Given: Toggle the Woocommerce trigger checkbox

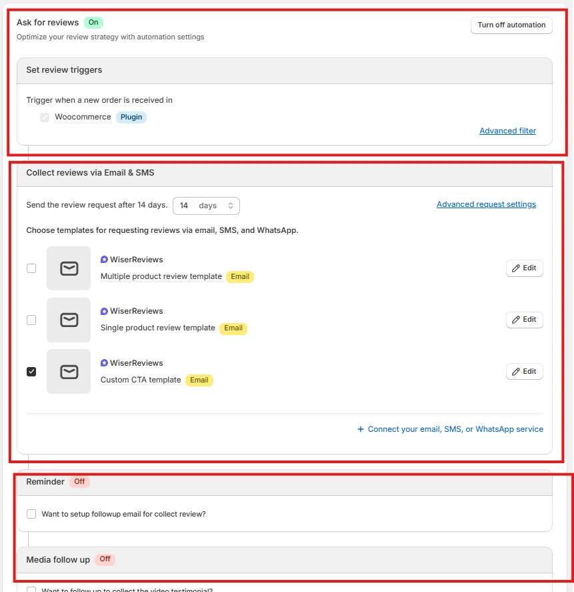Looking at the screenshot, I should coord(44,117).
